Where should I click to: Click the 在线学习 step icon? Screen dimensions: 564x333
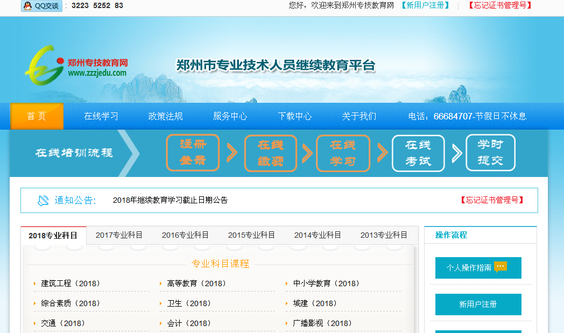coord(343,153)
